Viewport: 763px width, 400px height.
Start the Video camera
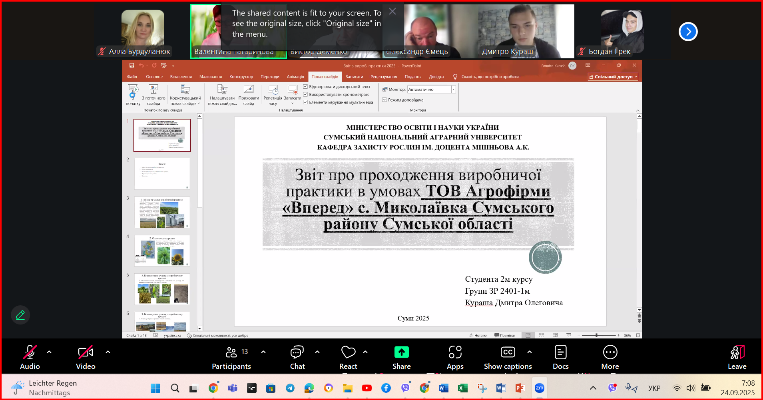click(x=86, y=353)
